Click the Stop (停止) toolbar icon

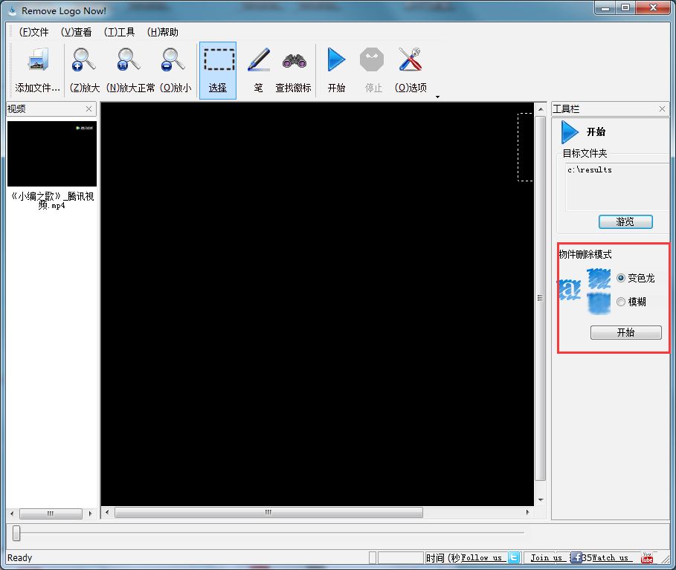(372, 59)
